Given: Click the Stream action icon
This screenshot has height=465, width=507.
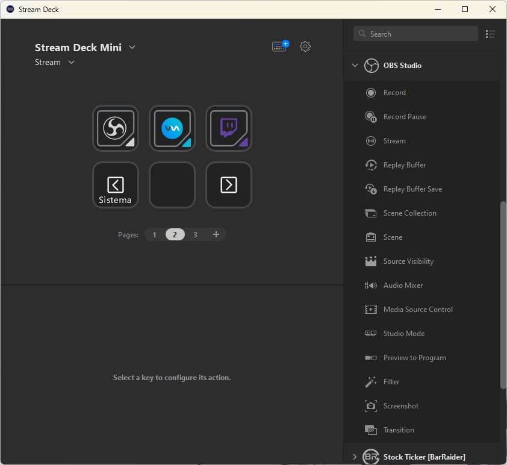Looking at the screenshot, I should (x=370, y=141).
